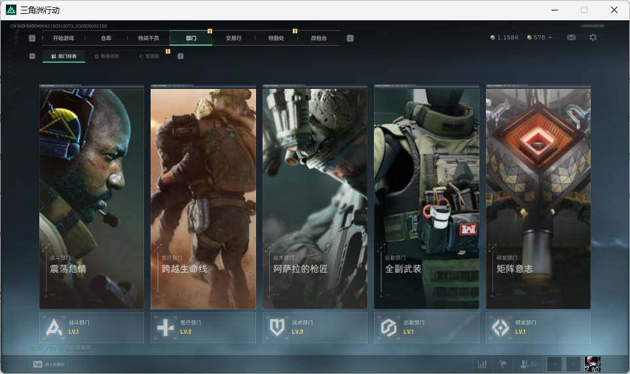The width and height of the screenshot is (630, 374).
Task: Open the mail envelope icon
Action: click(x=571, y=37)
